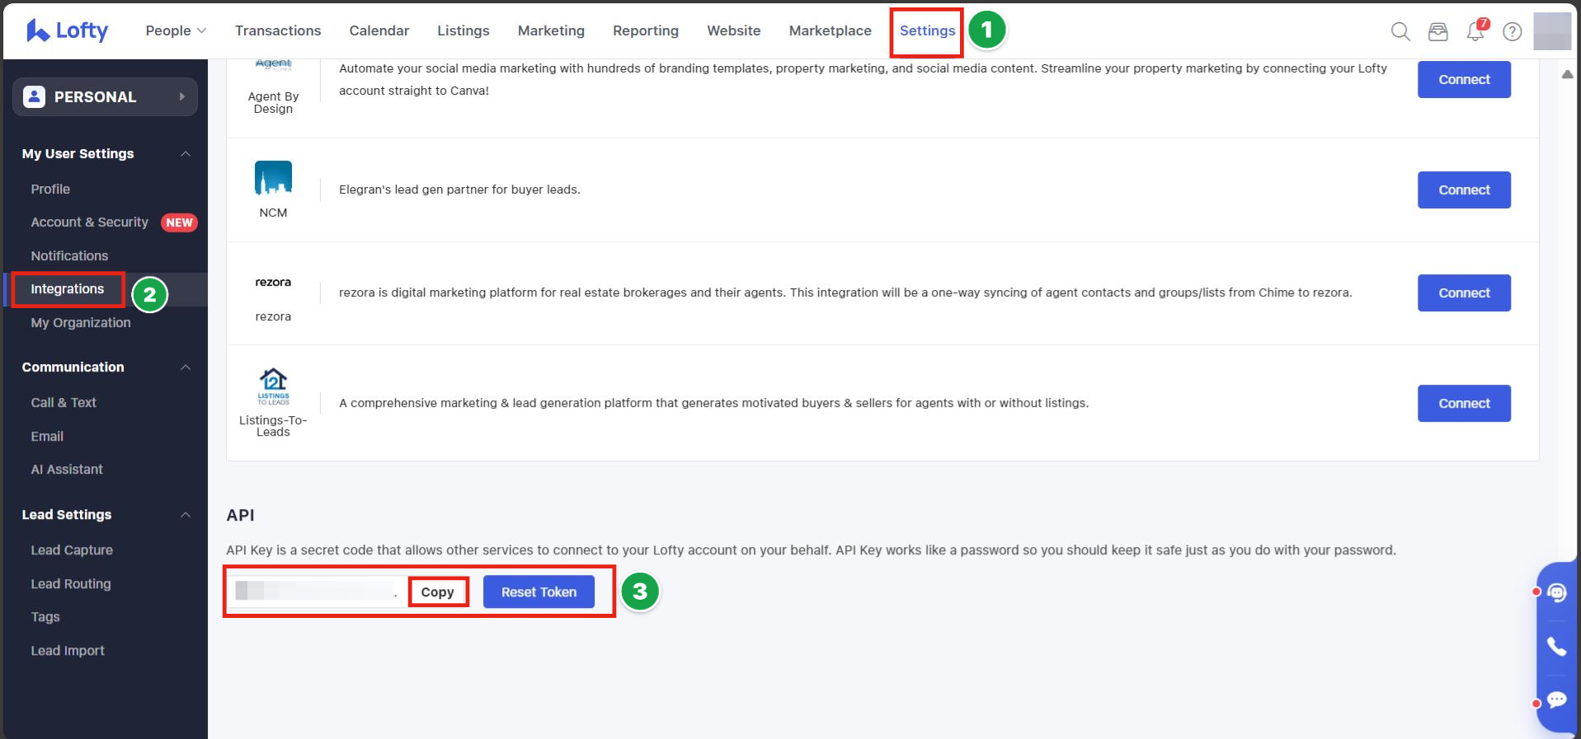The image size is (1581, 739).
Task: Go to the Transactions tab
Action: click(278, 30)
